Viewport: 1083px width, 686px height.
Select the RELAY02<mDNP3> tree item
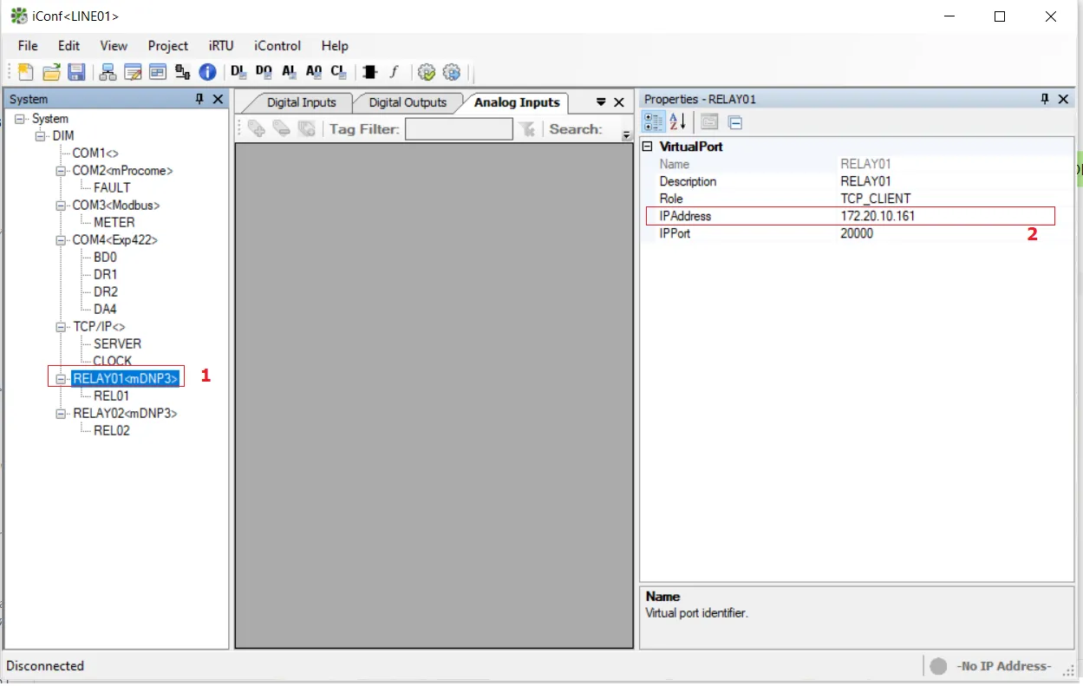click(x=125, y=414)
